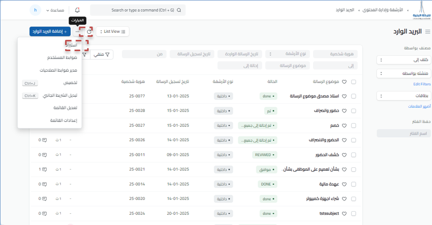
Task: Open comments icon in 25-0014 row
Action: [x=45, y=184]
